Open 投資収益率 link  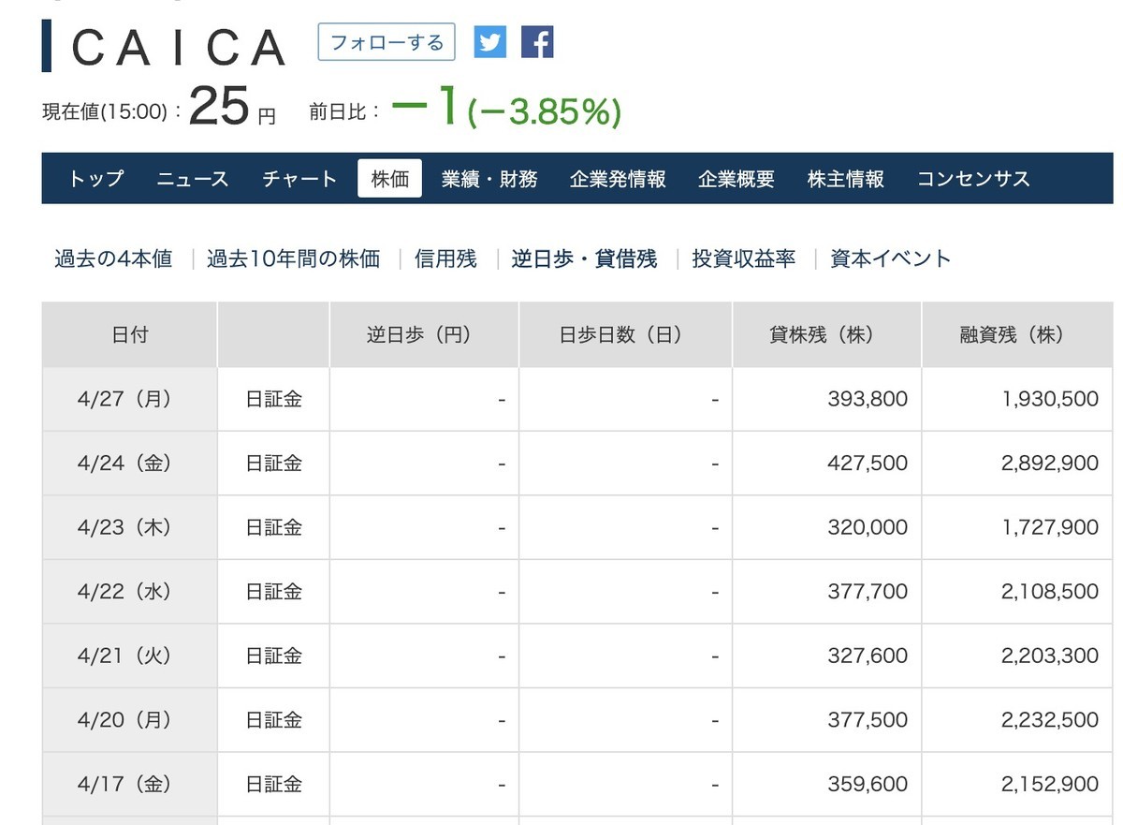744,258
